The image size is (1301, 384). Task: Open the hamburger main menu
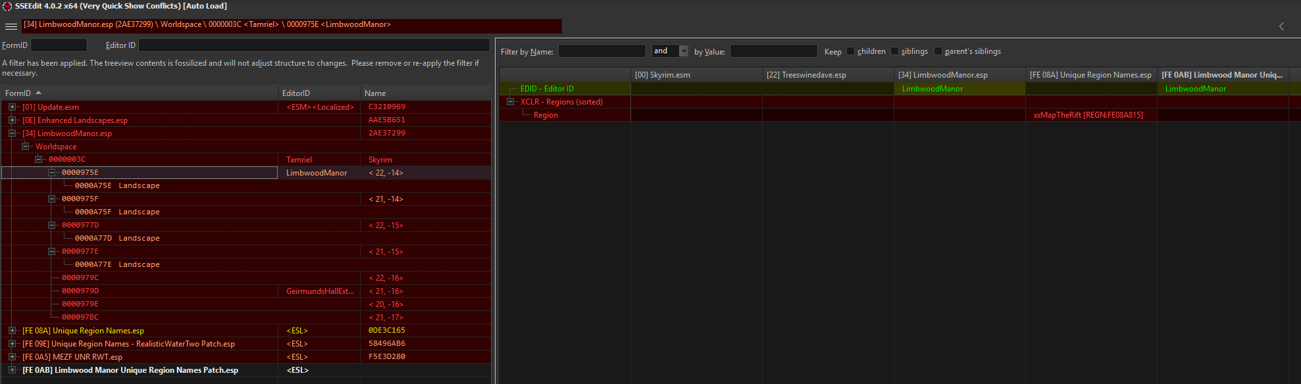pos(11,26)
